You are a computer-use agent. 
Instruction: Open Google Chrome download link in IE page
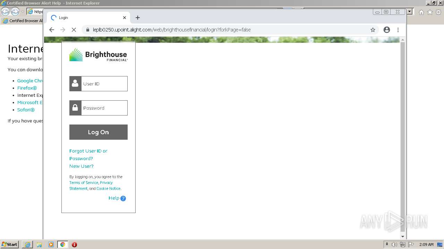[x=30, y=81]
